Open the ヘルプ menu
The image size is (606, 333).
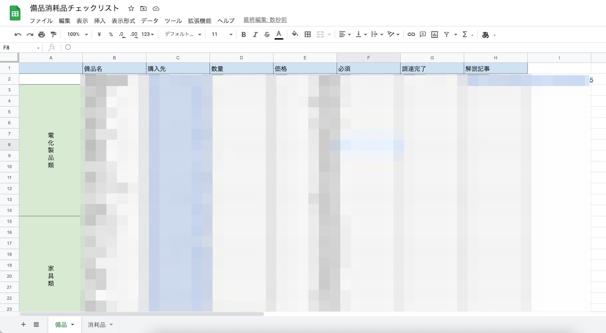(x=226, y=21)
